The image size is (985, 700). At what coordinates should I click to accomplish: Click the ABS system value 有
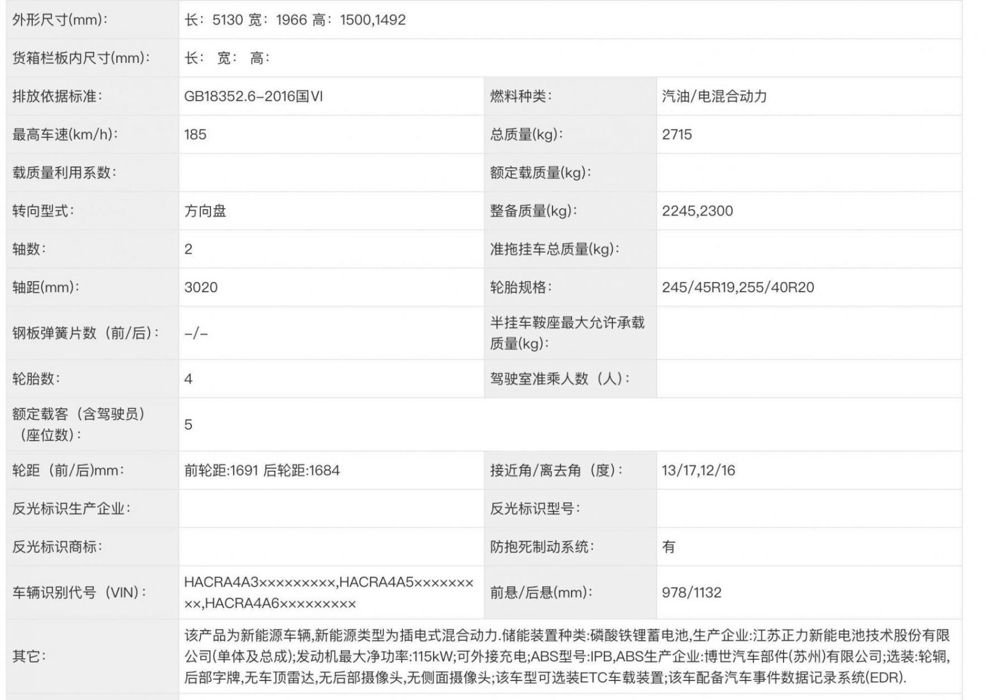coord(668,547)
